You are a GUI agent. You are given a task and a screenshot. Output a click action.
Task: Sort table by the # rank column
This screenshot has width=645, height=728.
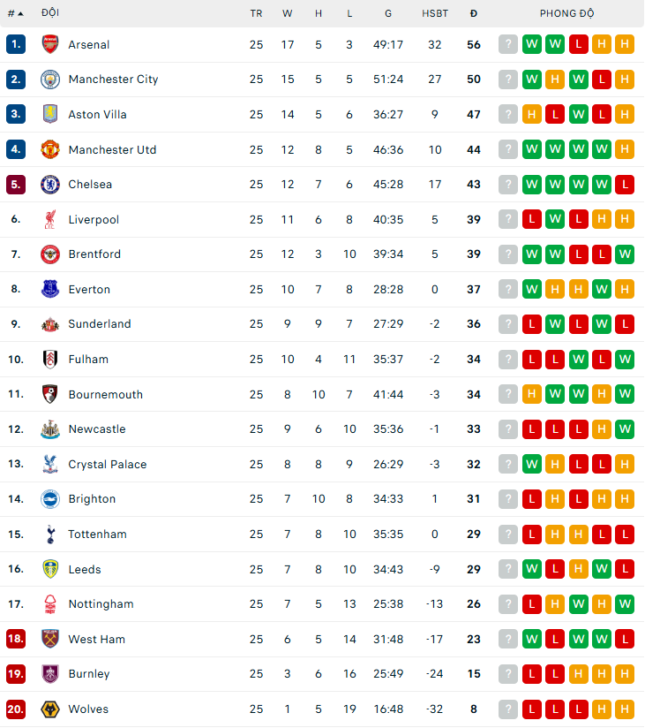15,13
